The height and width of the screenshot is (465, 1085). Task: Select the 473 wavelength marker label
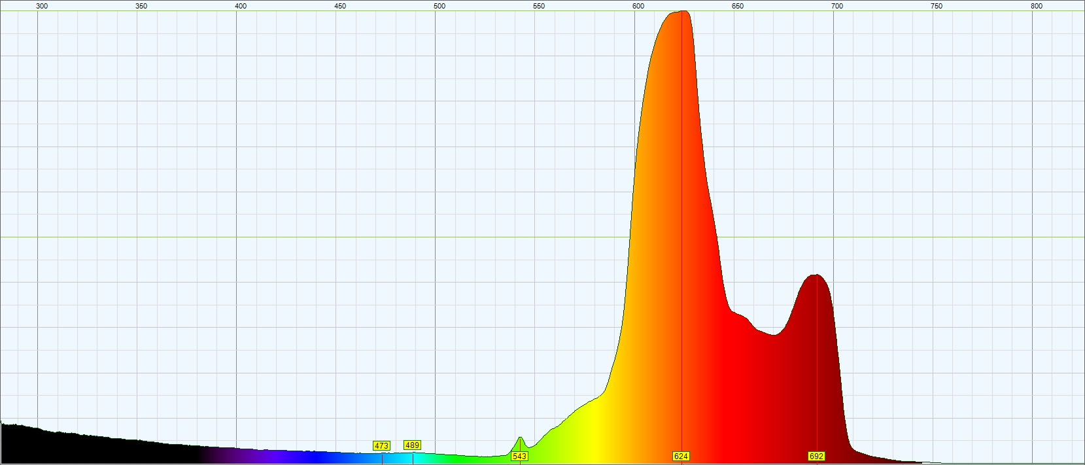click(x=381, y=445)
